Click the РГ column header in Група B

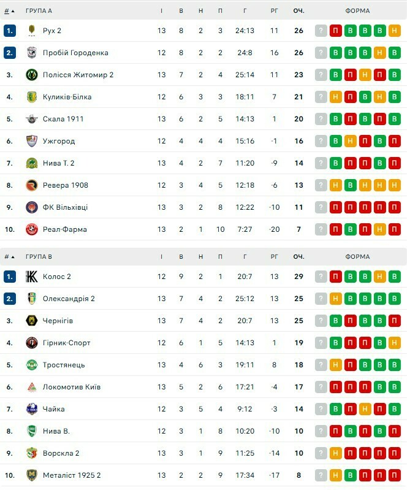274,256
